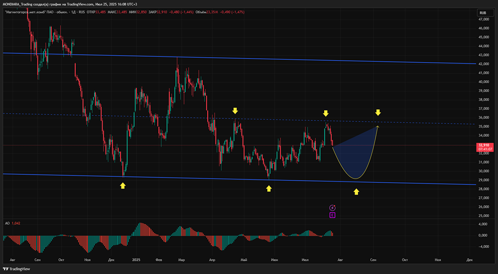Click the 0,000 level on AO scale
This screenshot has width=498, height=274.
pos(484,235)
